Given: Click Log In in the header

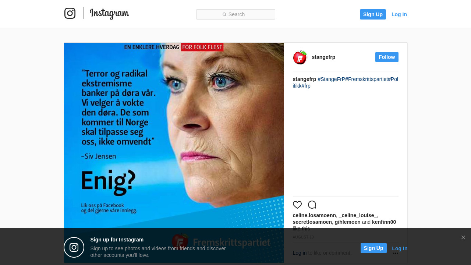Looking at the screenshot, I should 399,14.
